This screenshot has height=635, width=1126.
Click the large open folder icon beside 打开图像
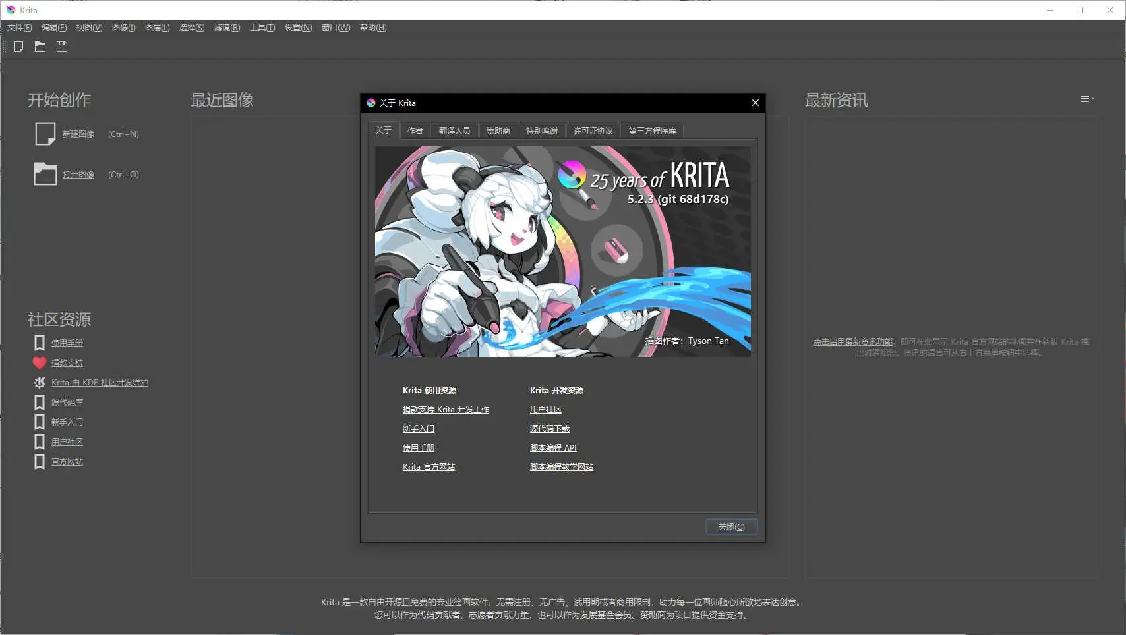(x=45, y=174)
